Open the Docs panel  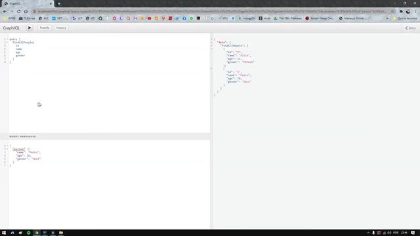click(x=410, y=28)
